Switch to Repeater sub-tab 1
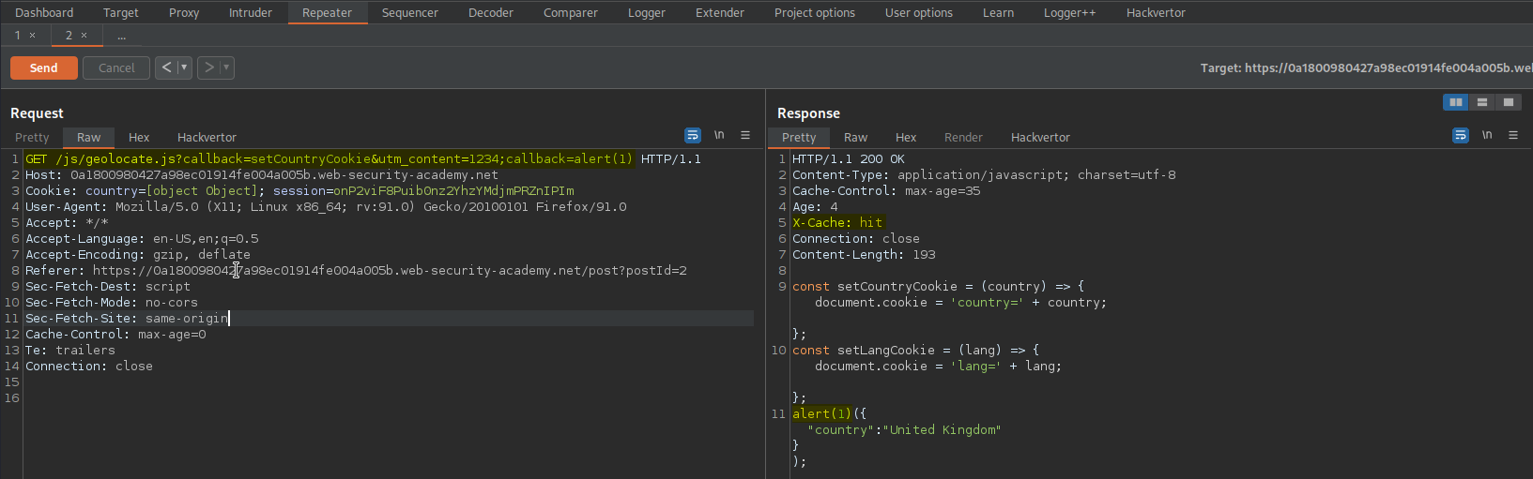 tap(17, 36)
